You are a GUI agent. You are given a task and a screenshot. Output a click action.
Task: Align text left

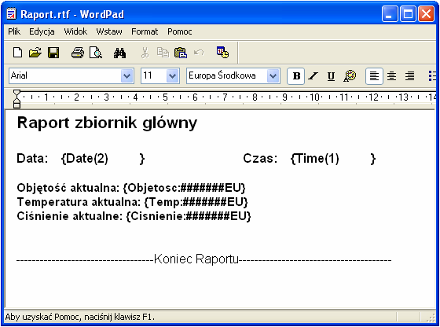pos(374,76)
